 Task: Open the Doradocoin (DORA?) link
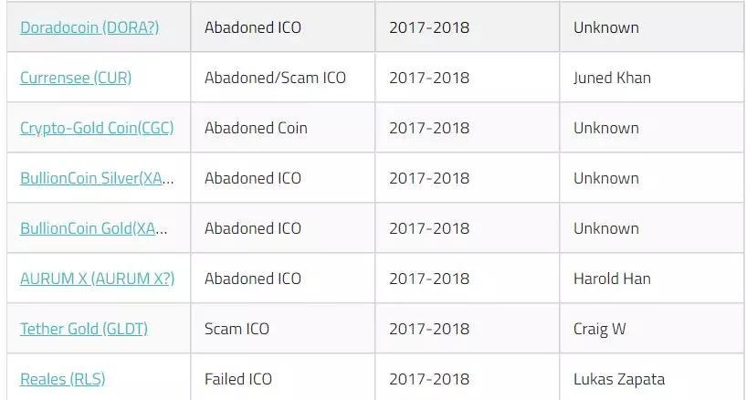coord(89,27)
